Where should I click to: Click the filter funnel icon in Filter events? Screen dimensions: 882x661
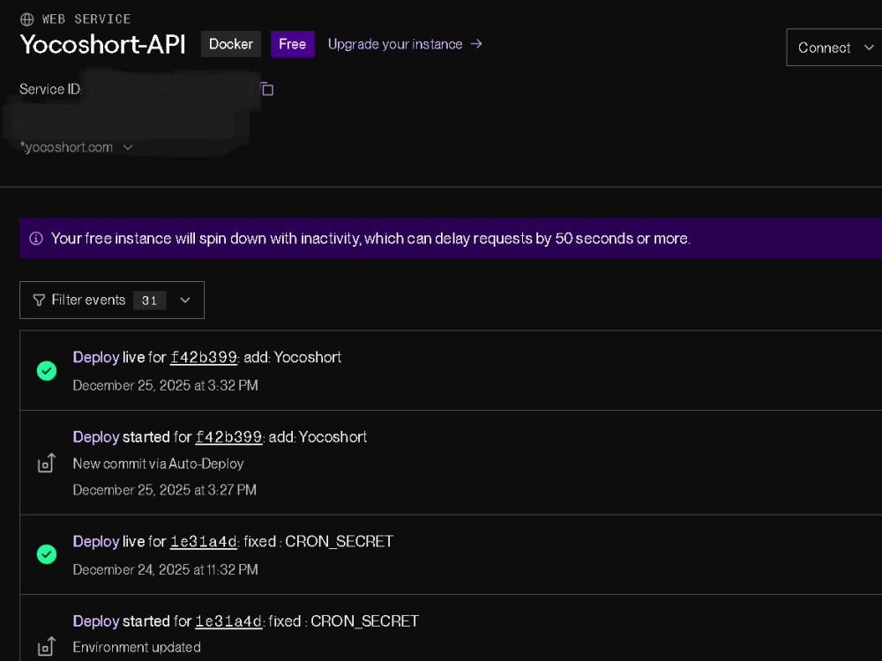click(x=39, y=301)
